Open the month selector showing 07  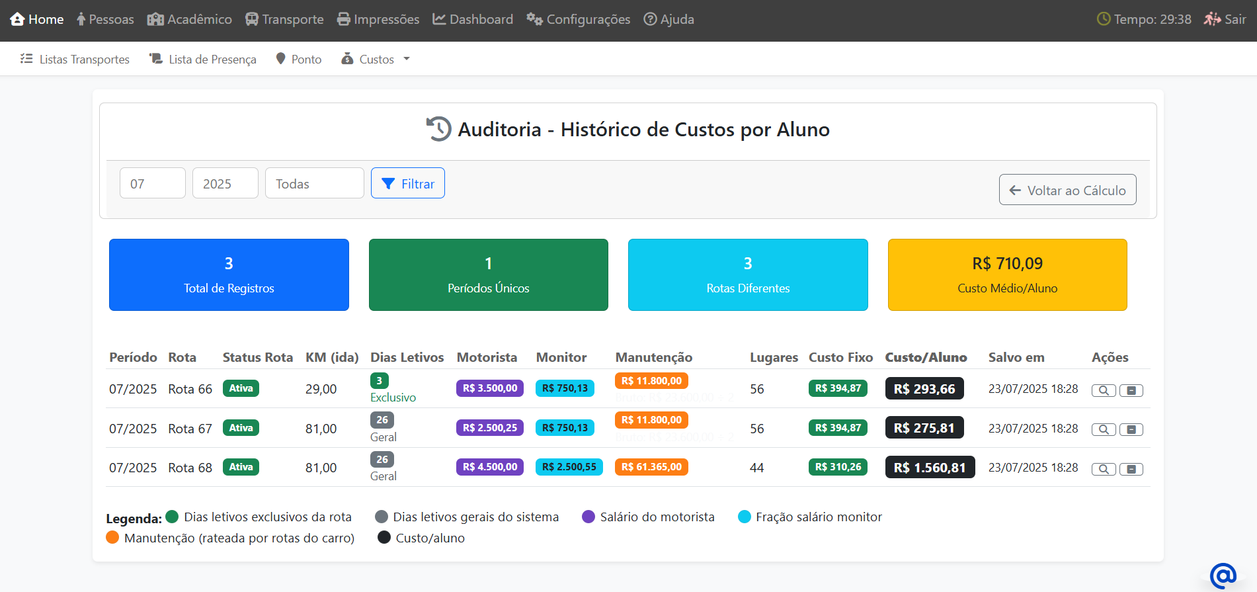tap(152, 183)
